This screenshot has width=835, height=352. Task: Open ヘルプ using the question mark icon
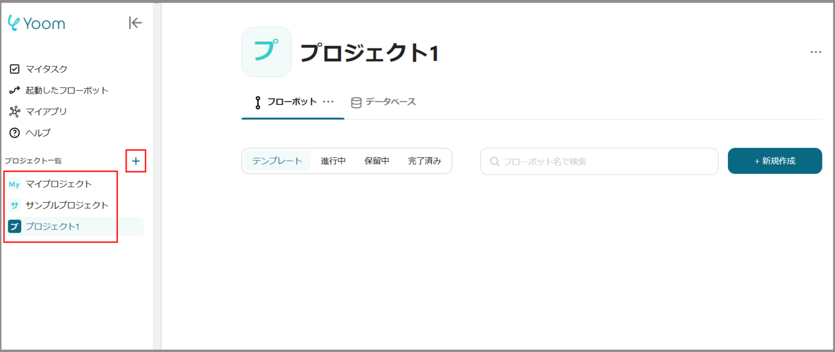pyautogui.click(x=15, y=132)
